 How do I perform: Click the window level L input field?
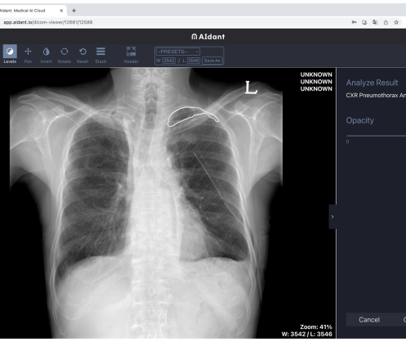(194, 61)
